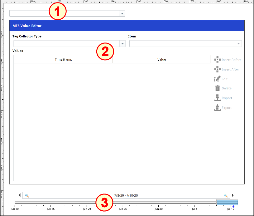Open the Item dropdown arrow
This screenshot has height=216, width=254.
[239, 44]
